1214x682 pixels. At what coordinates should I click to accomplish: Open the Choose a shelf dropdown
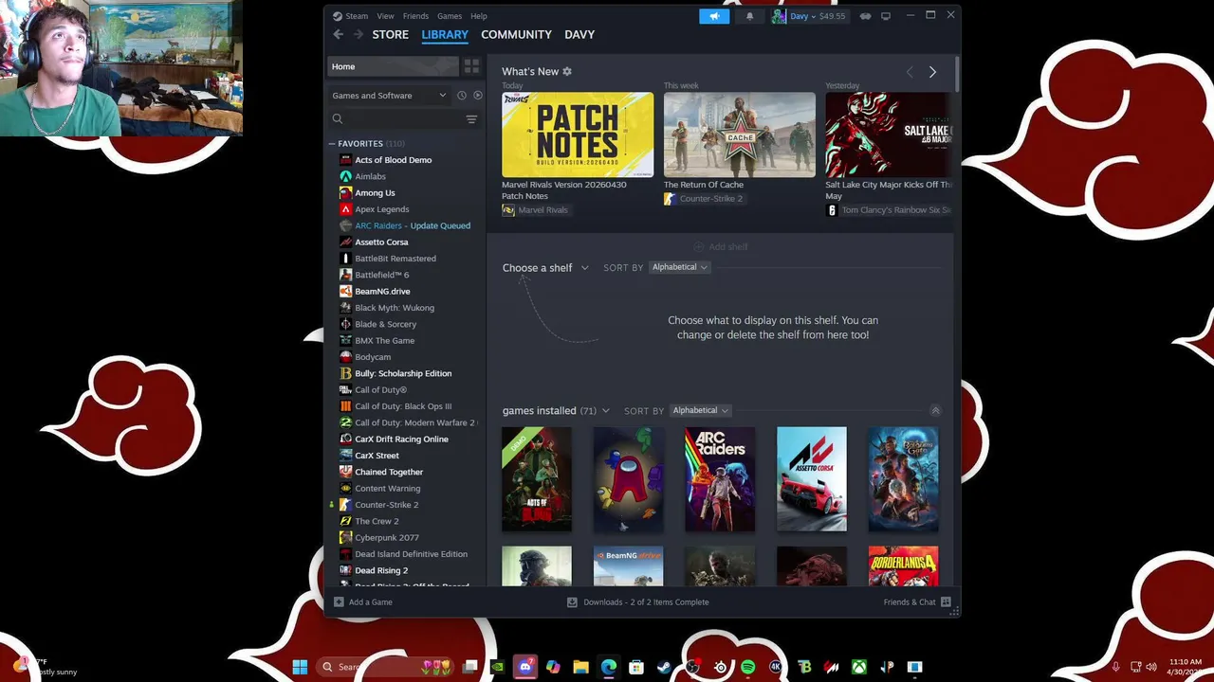click(x=545, y=268)
